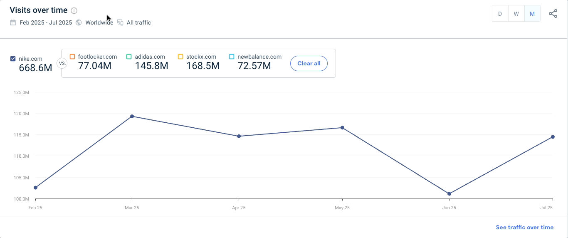
Task: Click the adidas.com 145.8M value
Action: tap(151, 66)
